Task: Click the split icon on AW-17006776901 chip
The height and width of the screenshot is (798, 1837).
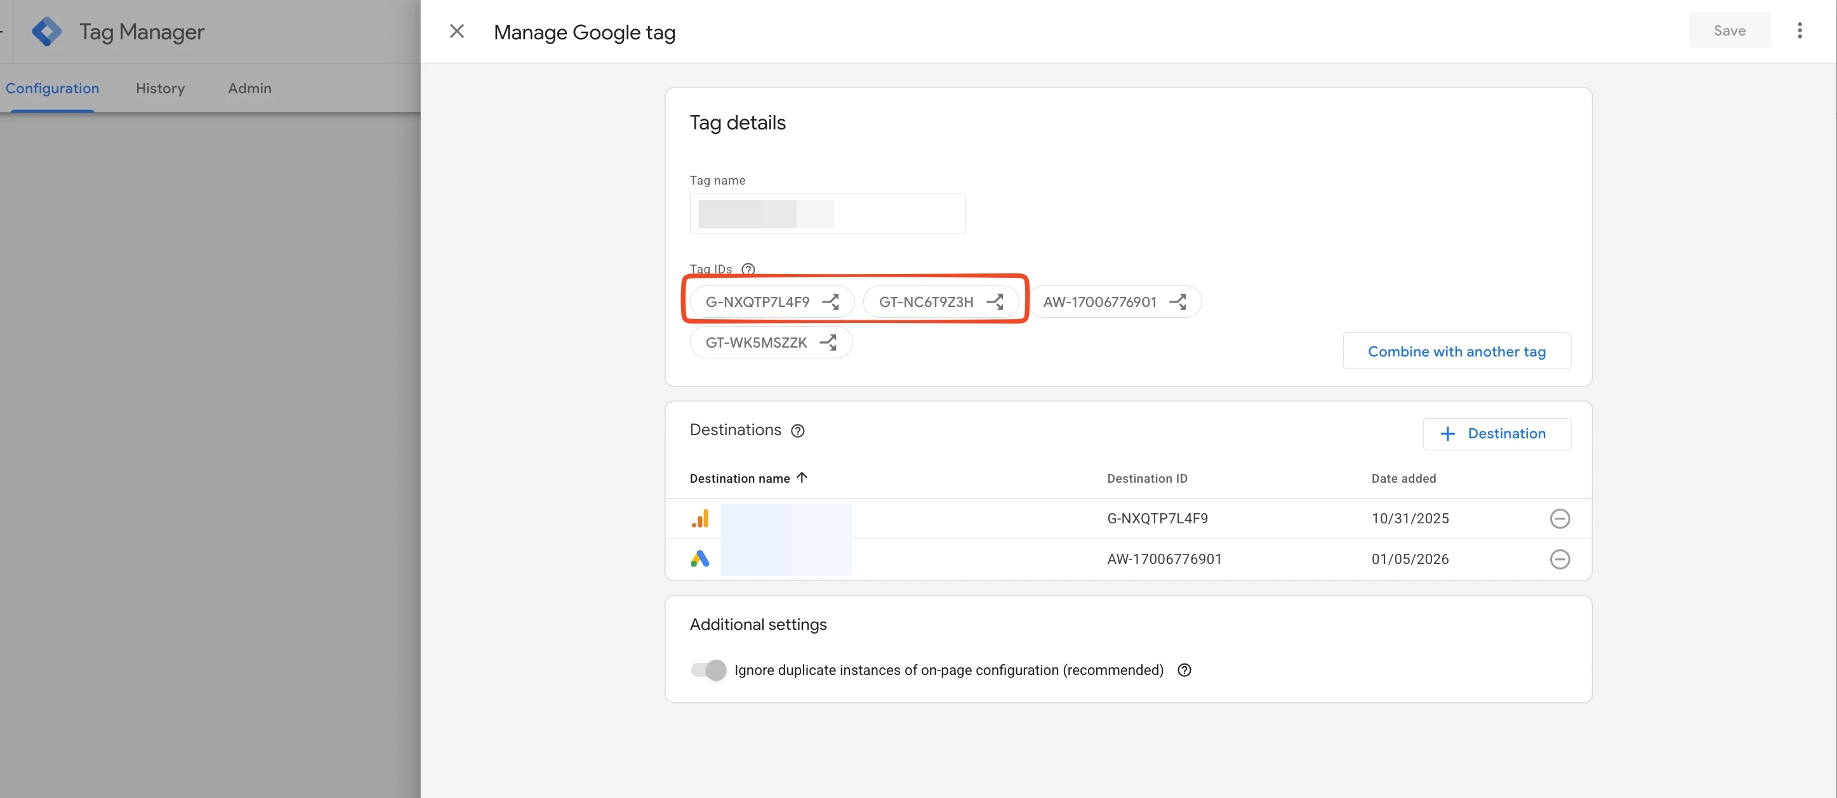Action: click(1178, 302)
